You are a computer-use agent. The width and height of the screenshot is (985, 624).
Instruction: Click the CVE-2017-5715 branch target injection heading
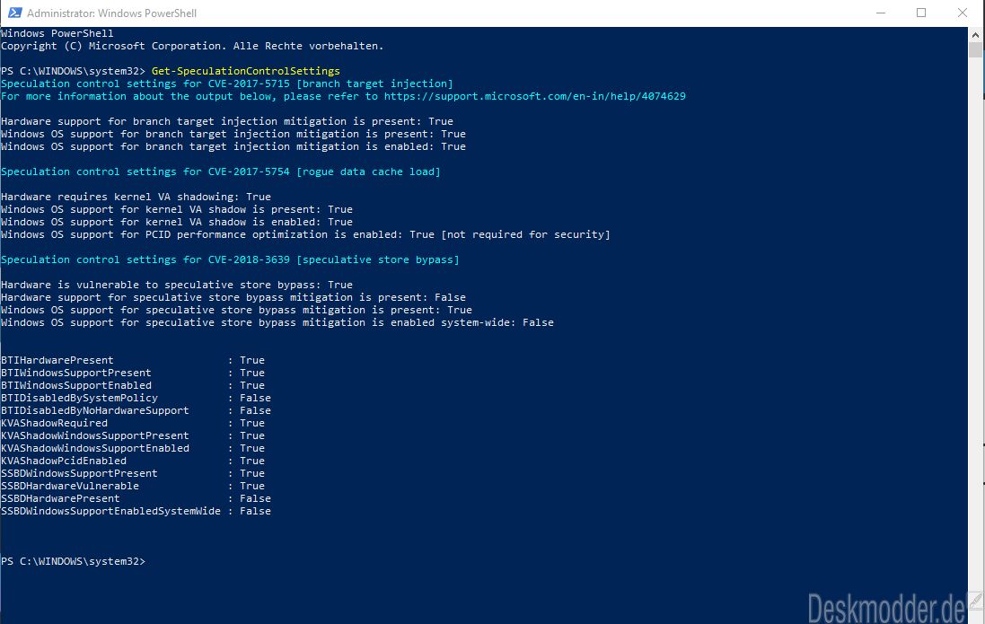(227, 83)
